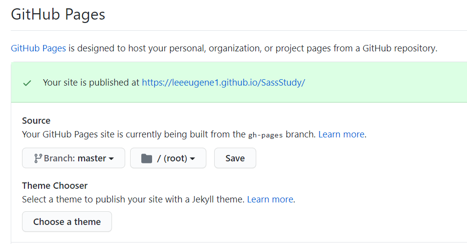Viewport: 467px width, 244px height.
Task: Click the git branch icon in the Branch button
Action: tap(38, 158)
